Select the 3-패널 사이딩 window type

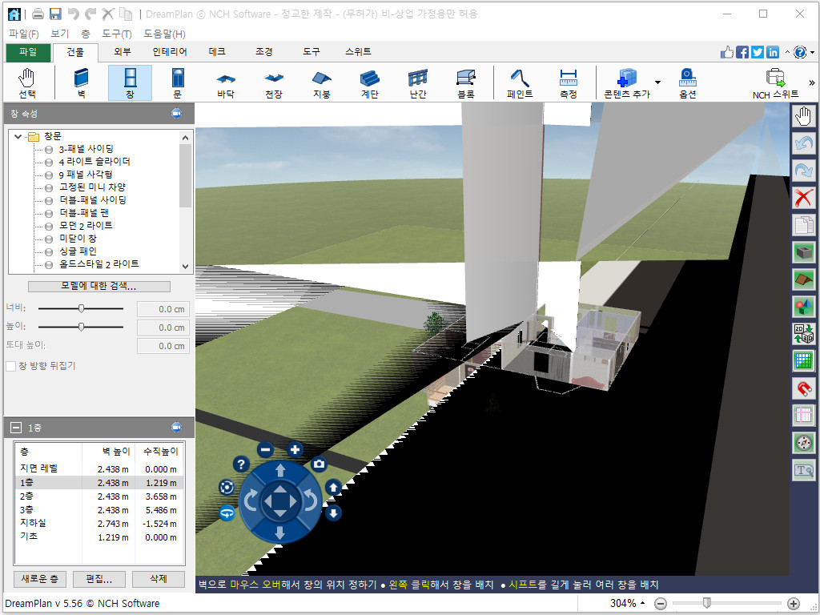[86, 149]
